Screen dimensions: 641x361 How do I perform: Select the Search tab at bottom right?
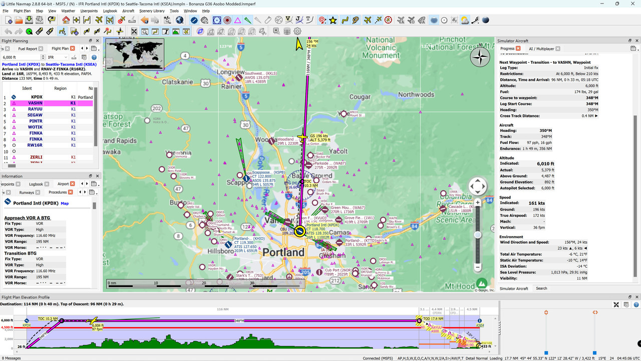point(541,288)
